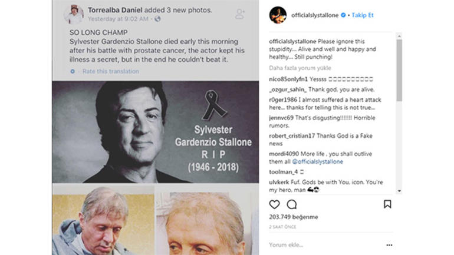
Task: Click the Rate this translation link
Action: point(111,71)
